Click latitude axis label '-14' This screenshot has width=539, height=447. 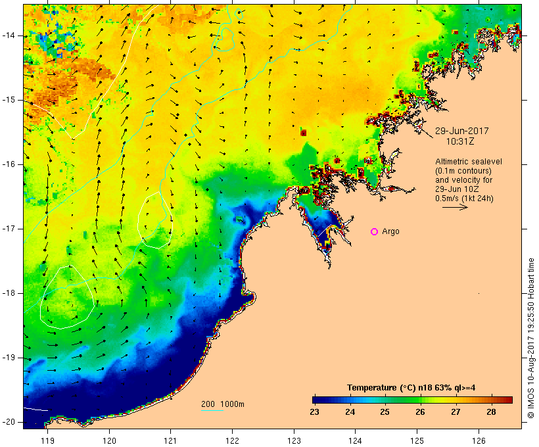(x=9, y=35)
